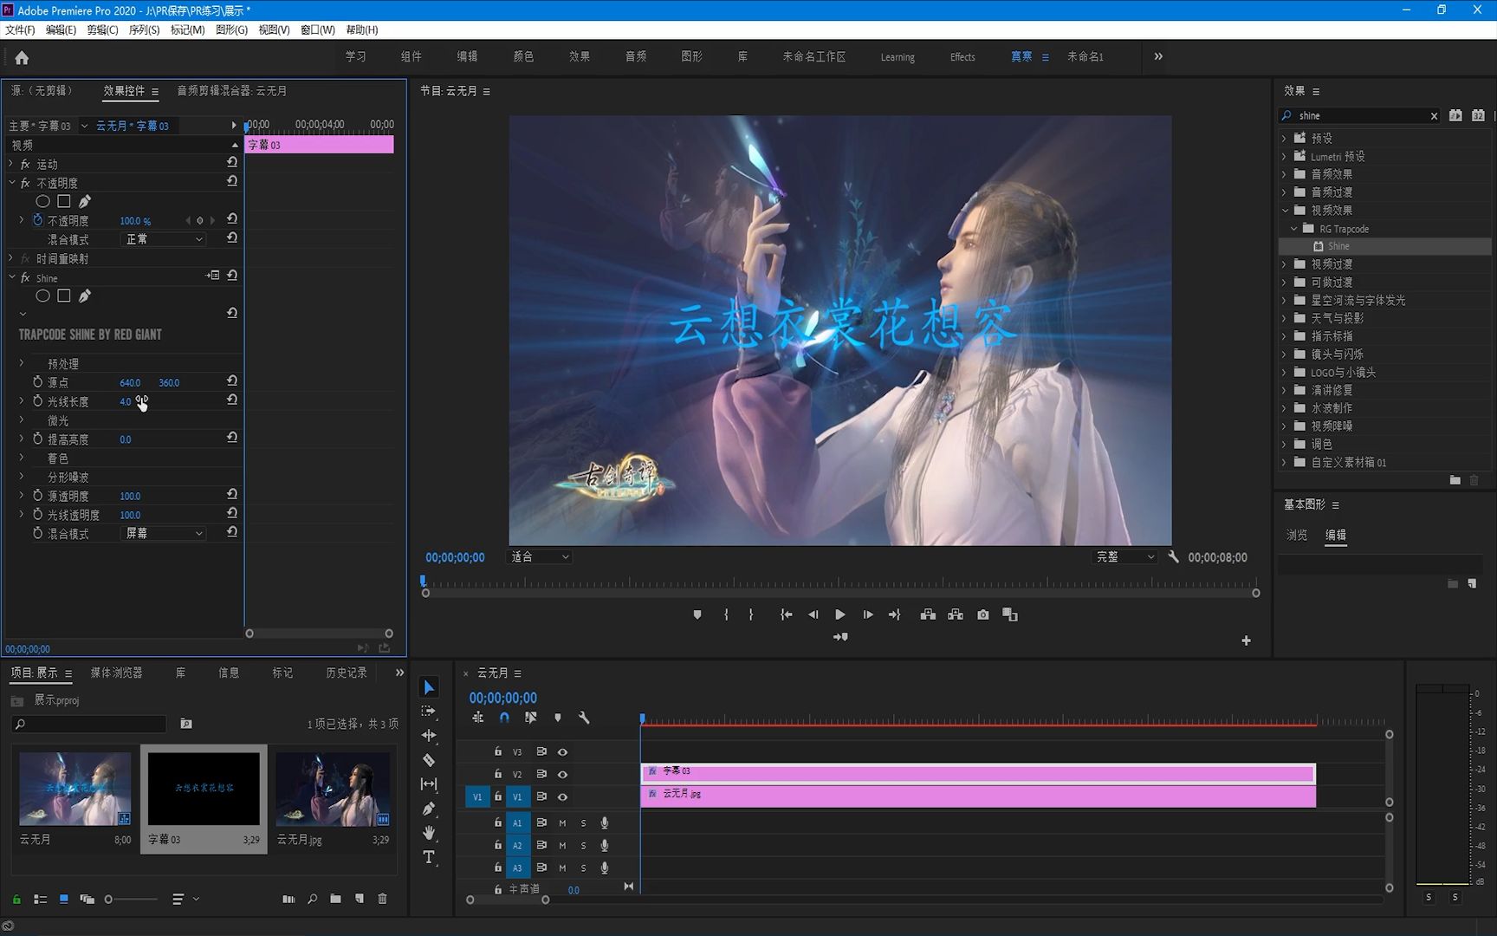
Task: Click the Lift button
Action: (x=928, y=614)
